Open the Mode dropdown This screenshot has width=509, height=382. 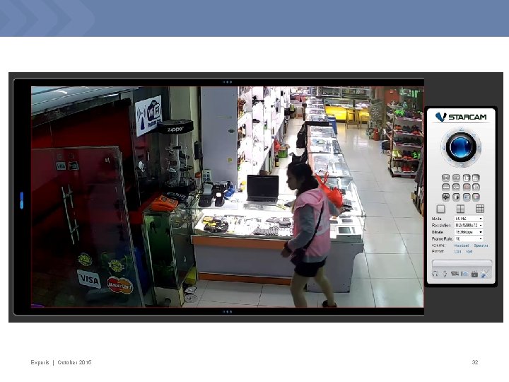[469, 219]
